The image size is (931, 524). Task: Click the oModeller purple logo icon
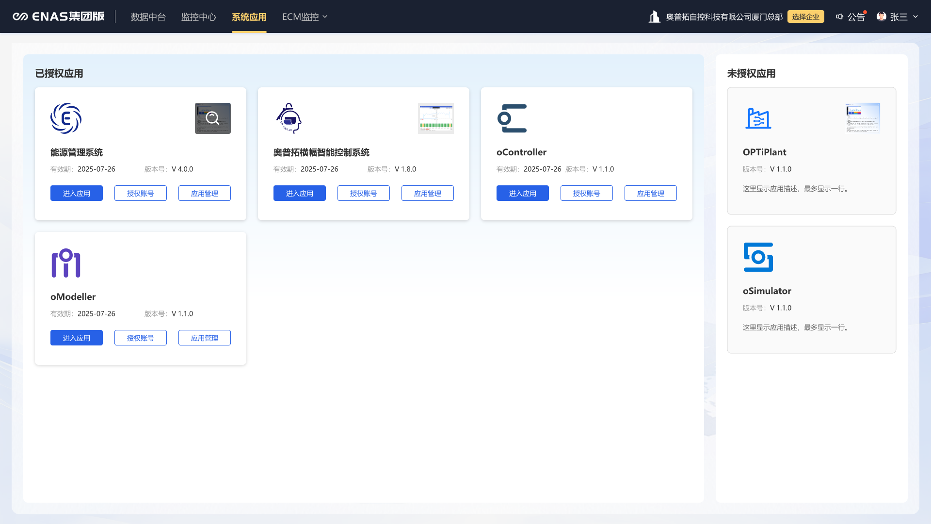66,263
